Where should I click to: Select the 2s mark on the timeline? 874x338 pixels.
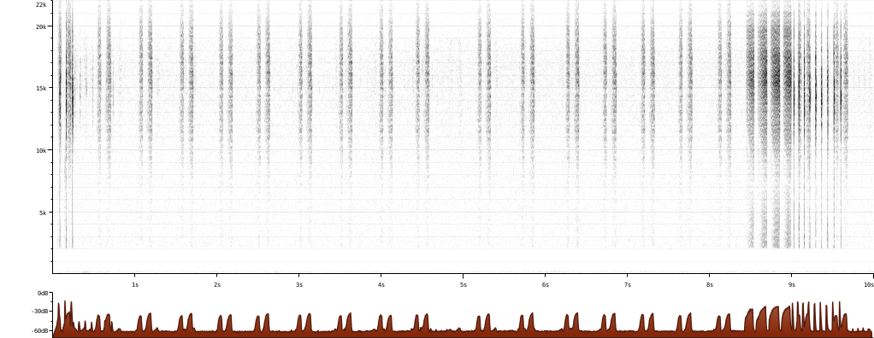coord(217,284)
